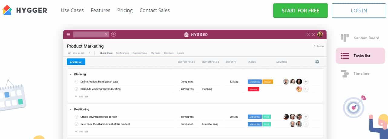Screen dimensions: 388x139
Task: Click the user avatar in app header
Action: [x=320, y=34]
